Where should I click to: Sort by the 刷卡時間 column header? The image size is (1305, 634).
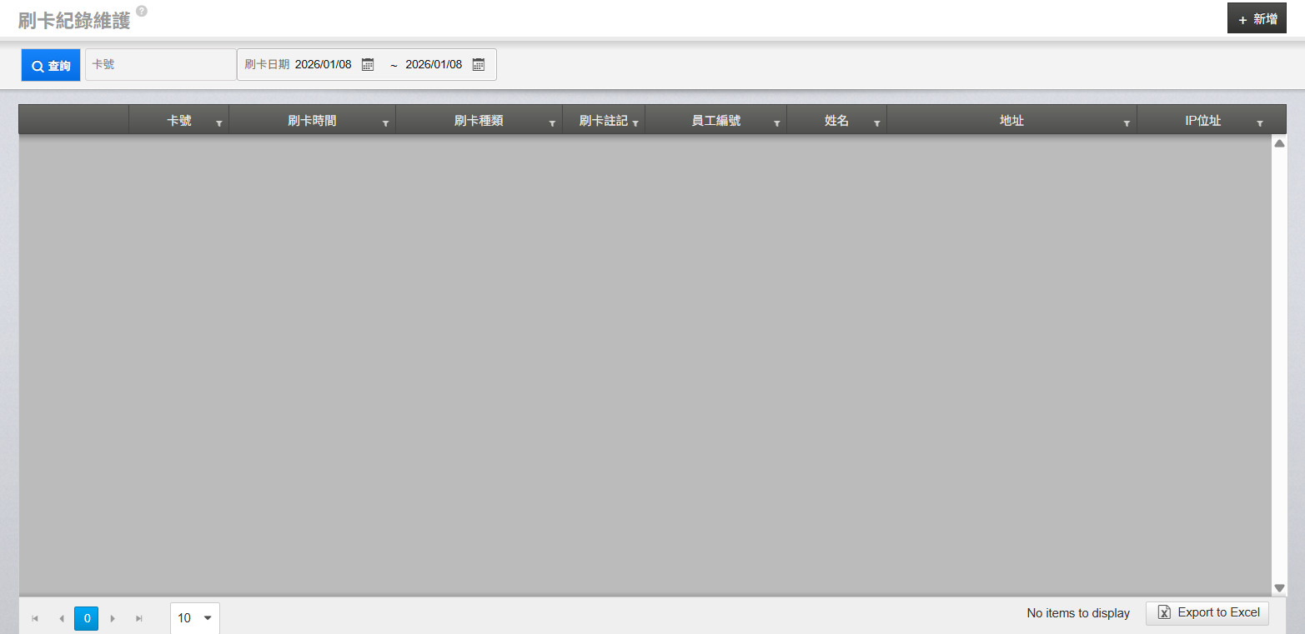tap(312, 121)
